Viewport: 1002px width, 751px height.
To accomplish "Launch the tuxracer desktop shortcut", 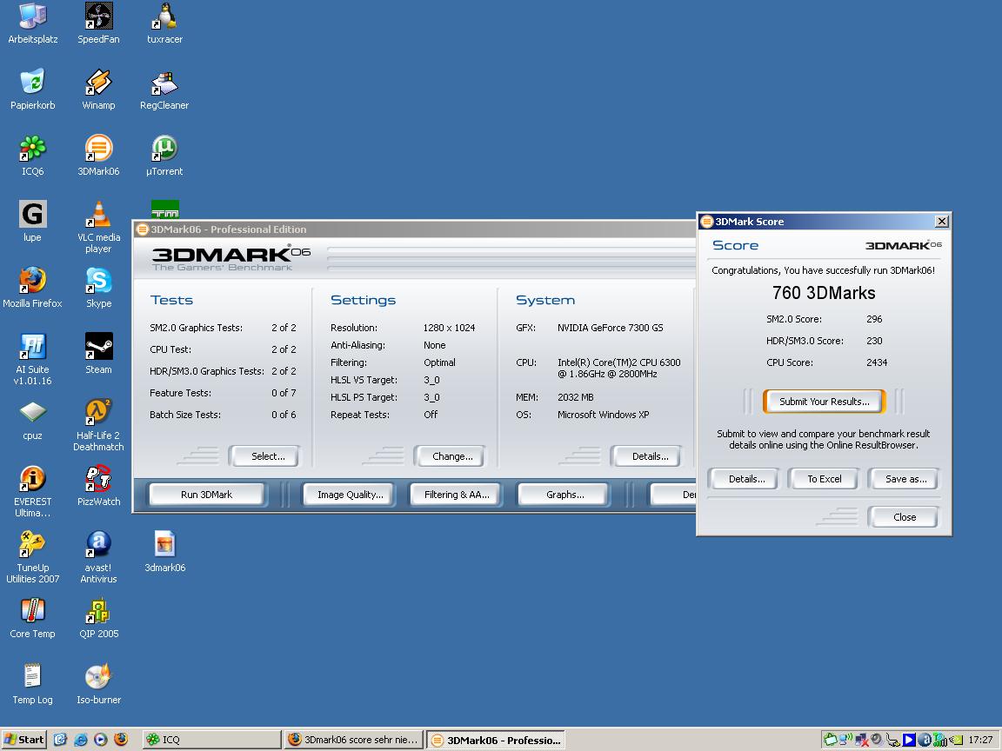I will [x=165, y=23].
